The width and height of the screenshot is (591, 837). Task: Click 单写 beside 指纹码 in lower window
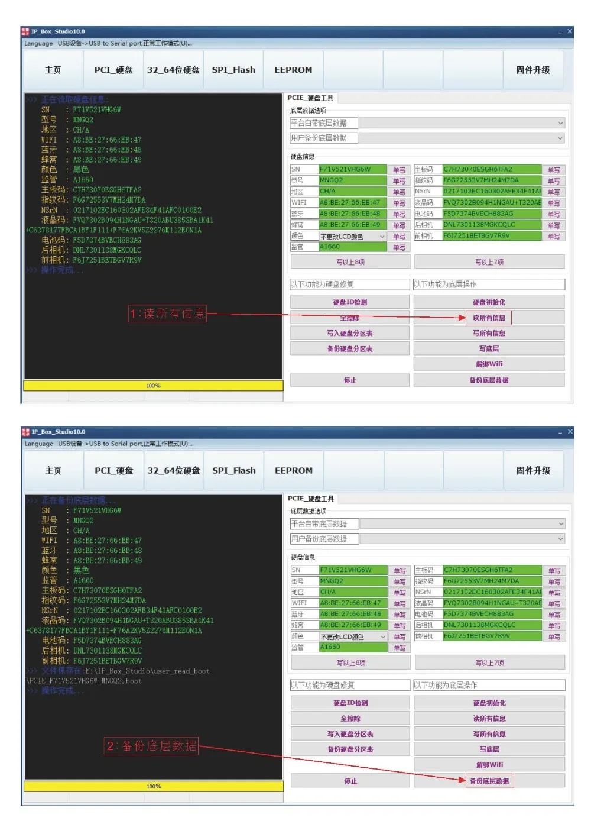(x=554, y=582)
